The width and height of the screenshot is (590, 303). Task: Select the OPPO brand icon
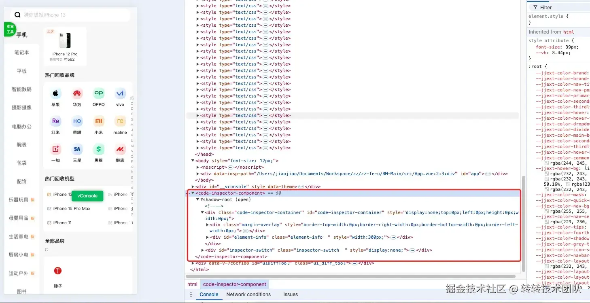(x=98, y=93)
